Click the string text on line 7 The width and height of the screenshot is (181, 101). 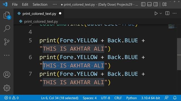[74, 82]
